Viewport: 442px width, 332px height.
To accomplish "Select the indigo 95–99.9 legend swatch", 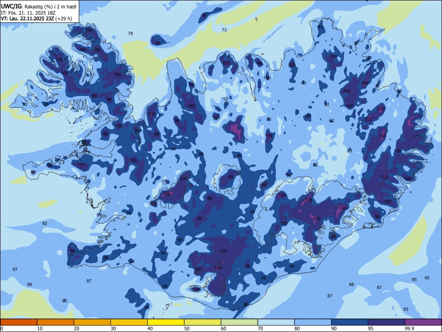I will 386,322.
